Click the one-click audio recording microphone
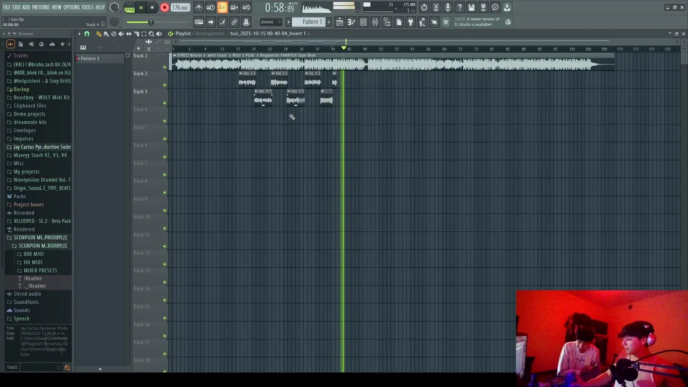This screenshot has height=387, width=688. coord(448,8)
